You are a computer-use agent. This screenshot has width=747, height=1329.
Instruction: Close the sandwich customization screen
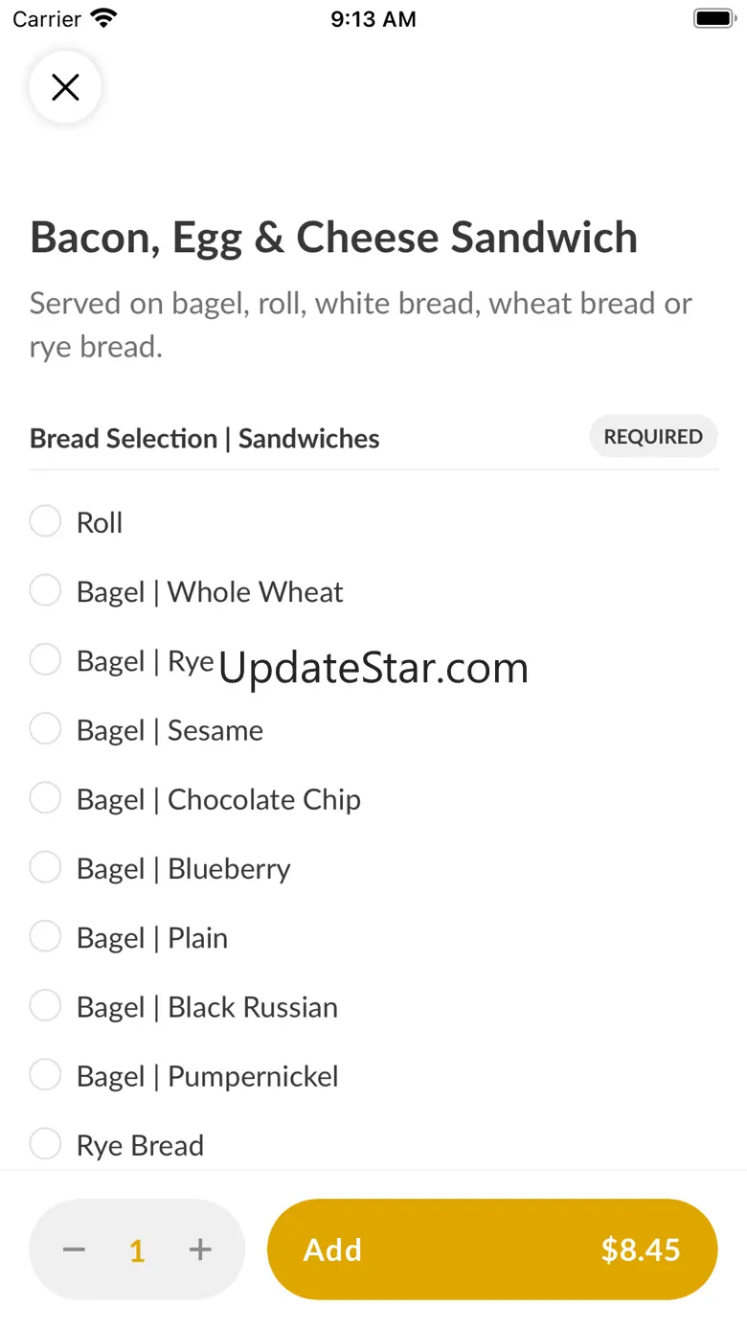point(65,88)
